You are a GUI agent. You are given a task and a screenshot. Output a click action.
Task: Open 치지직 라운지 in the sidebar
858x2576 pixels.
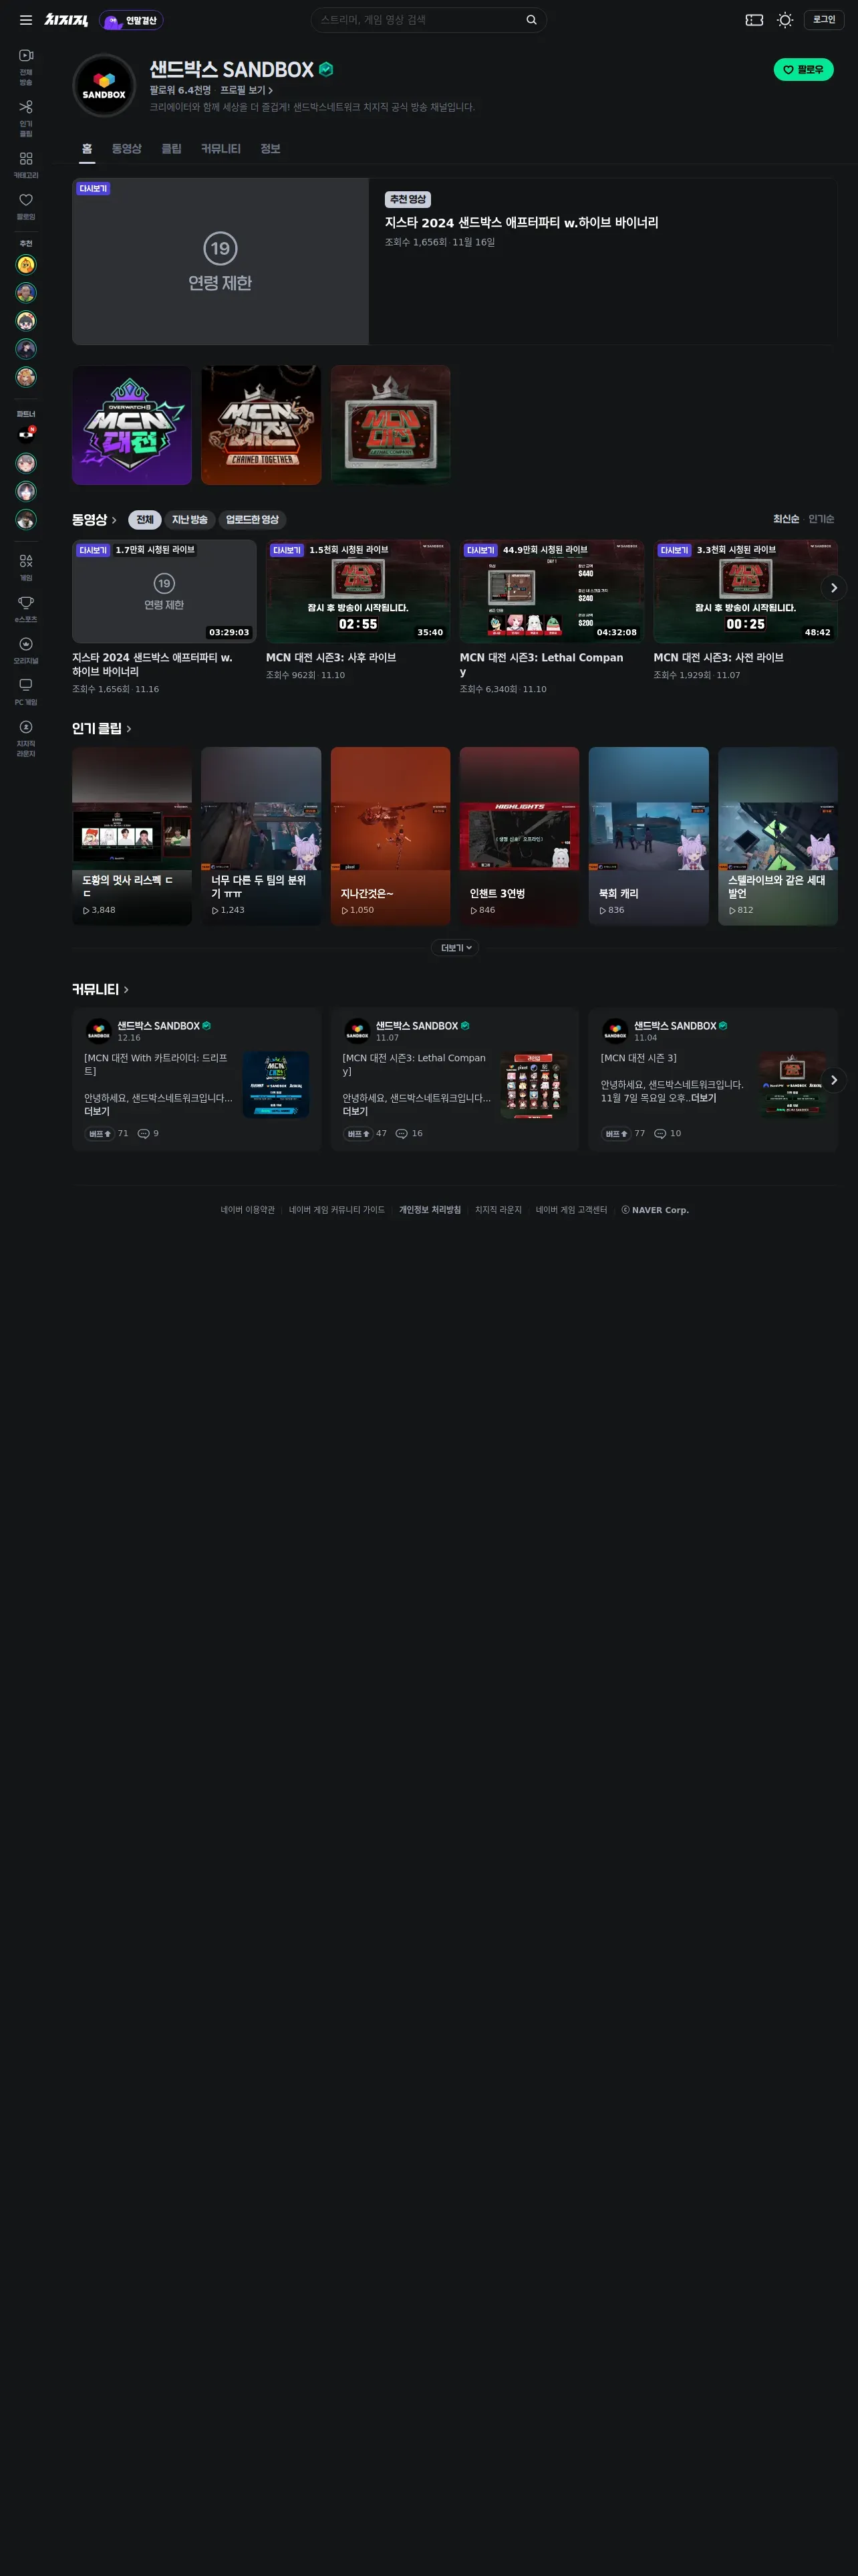coord(26,738)
